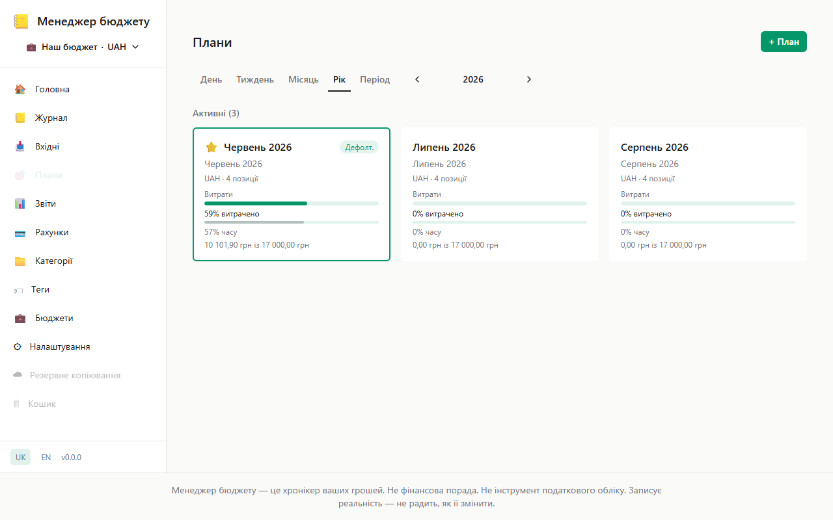The image size is (833, 520).
Task: Click the Активні (3) section heading
Action: [216, 113]
